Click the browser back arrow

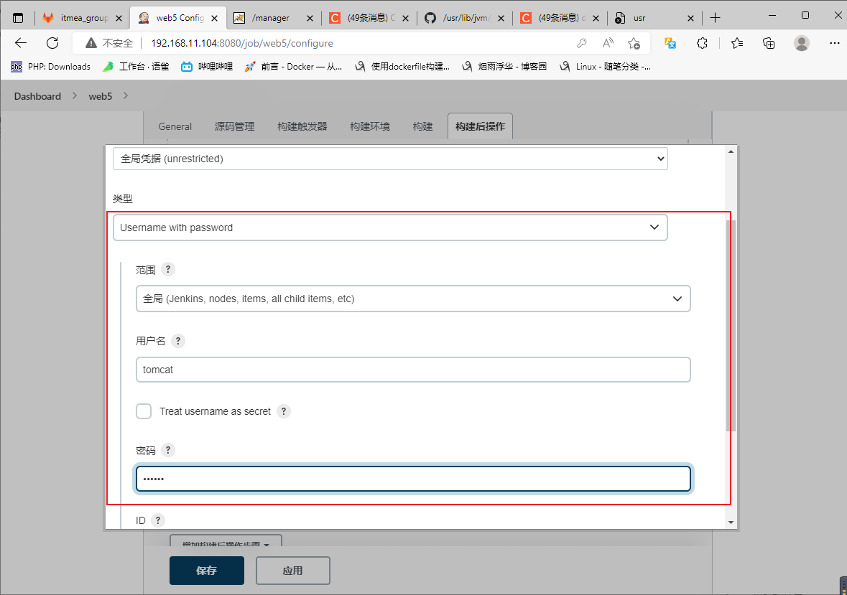[x=21, y=43]
